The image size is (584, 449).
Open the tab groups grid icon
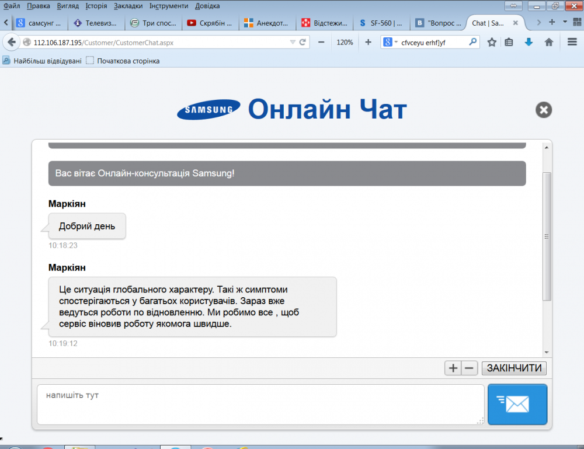(577, 22)
